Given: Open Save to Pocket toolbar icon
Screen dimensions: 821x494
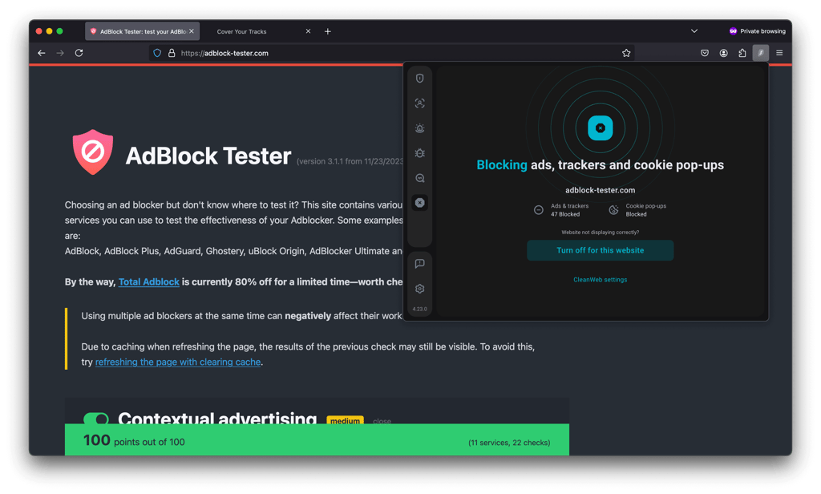Looking at the screenshot, I should (705, 53).
